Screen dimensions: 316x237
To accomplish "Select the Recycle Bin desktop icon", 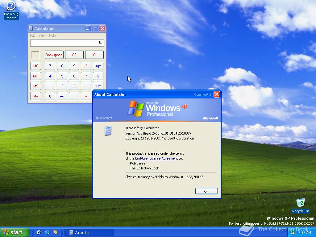I will click(x=301, y=206).
